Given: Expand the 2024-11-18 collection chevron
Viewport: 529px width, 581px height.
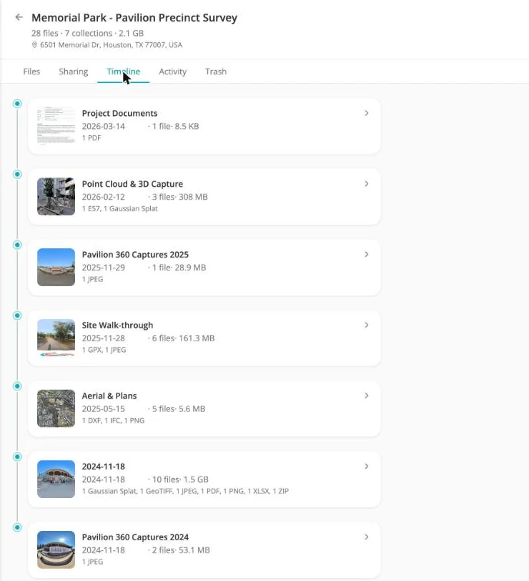Looking at the screenshot, I should pos(367,466).
